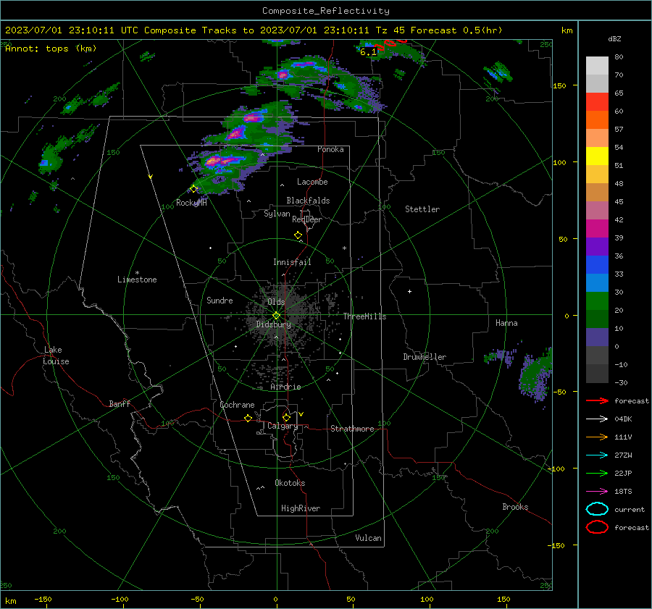Click the Limestone label on the map
This screenshot has height=609, width=652.
click(x=137, y=280)
